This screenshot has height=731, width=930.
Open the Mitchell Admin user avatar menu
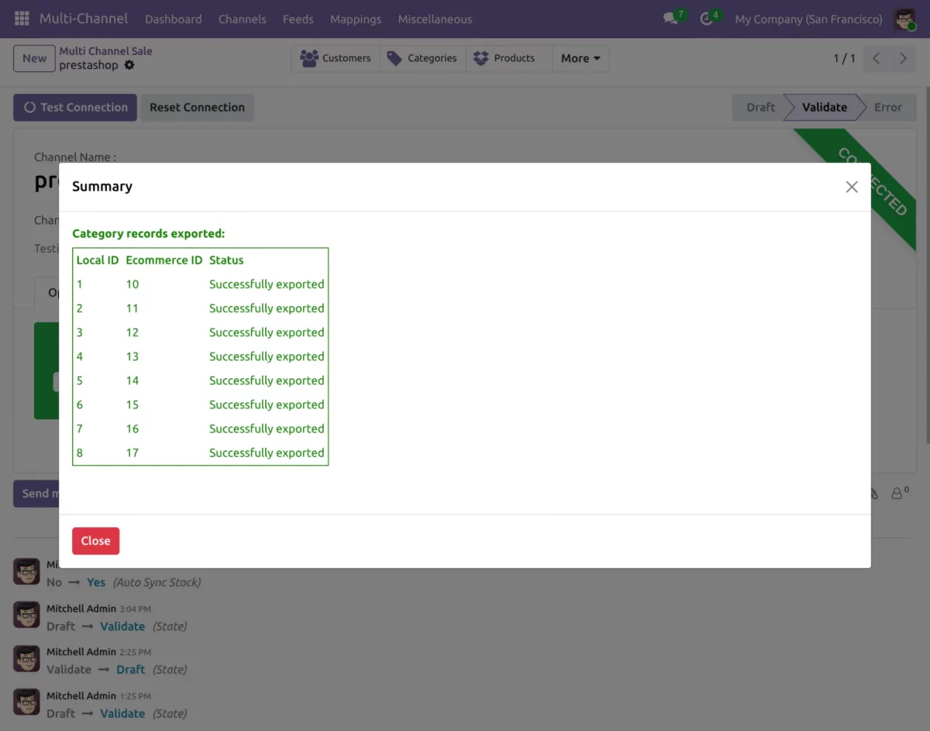904,19
